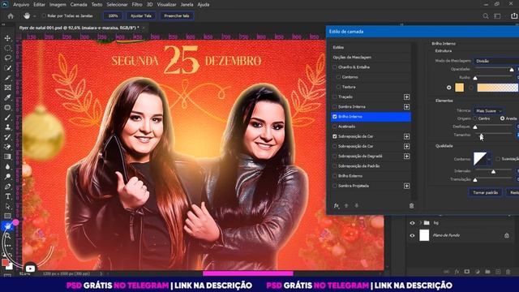
Task: Click the Preencher tela button
Action: [x=177, y=16]
